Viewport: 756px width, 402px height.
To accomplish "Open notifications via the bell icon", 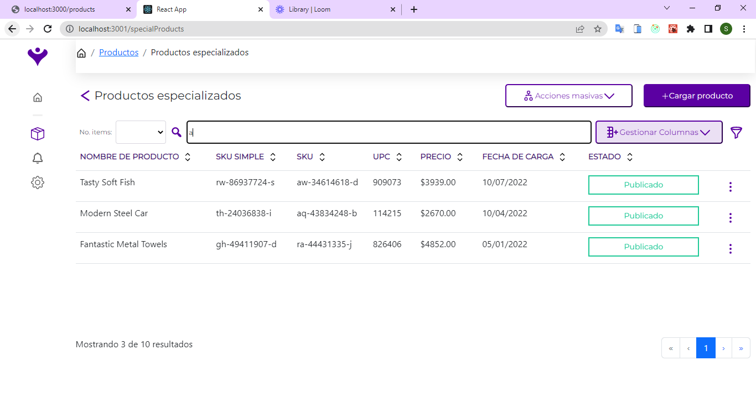I will [x=37, y=158].
